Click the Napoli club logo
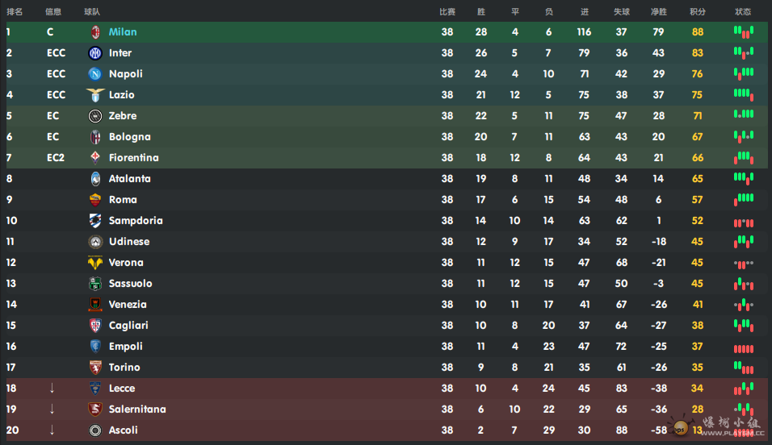 click(95, 73)
